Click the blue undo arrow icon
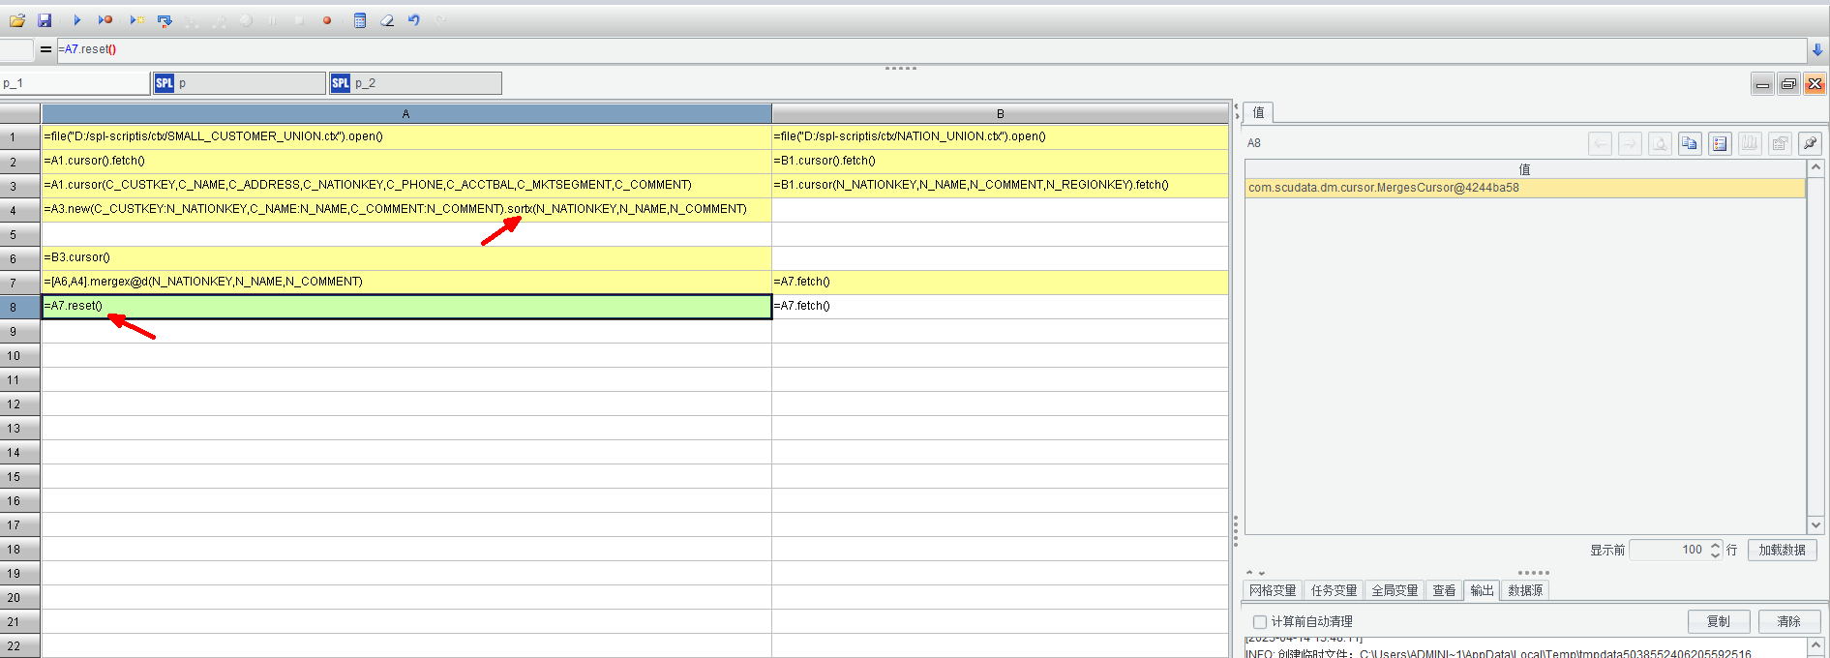This screenshot has height=658, width=1830. pyautogui.click(x=414, y=20)
